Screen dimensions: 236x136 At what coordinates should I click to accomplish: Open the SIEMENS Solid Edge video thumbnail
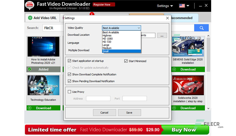tap(188, 47)
